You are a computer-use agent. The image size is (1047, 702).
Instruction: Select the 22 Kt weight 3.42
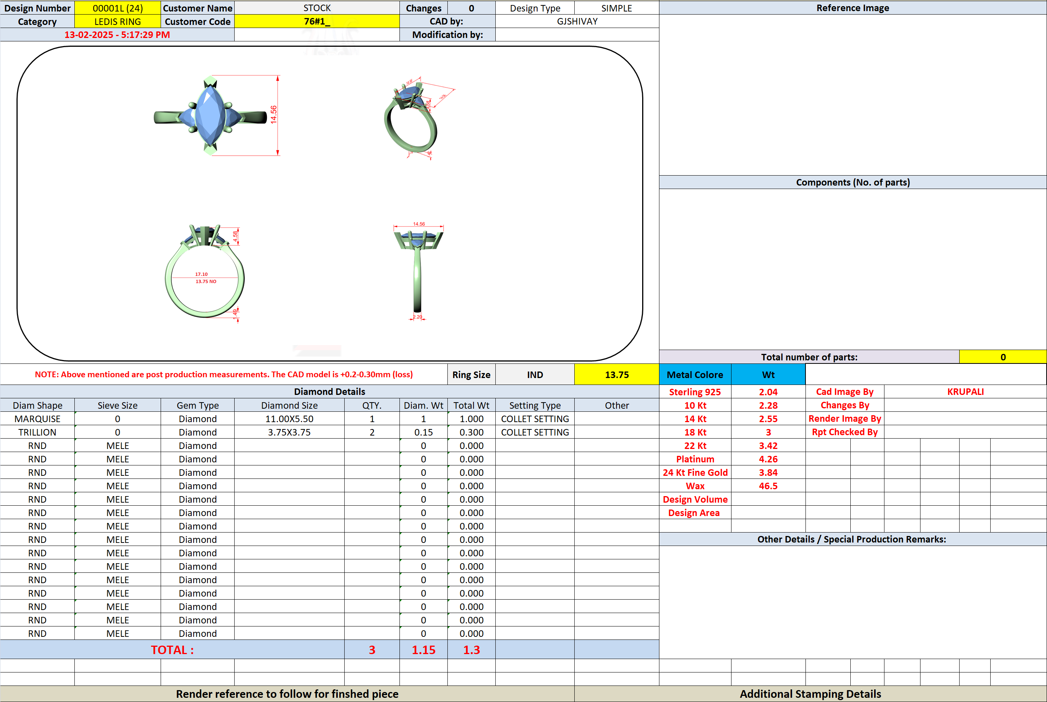768,446
